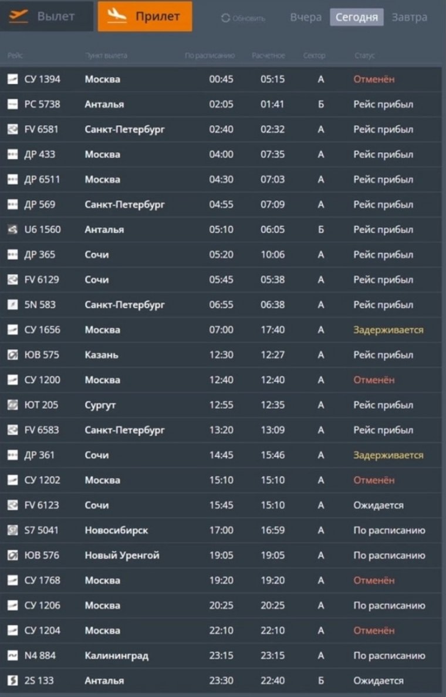This screenshot has height=697, width=446.
Task: Select the Сегодня day filter
Action: 357,17
